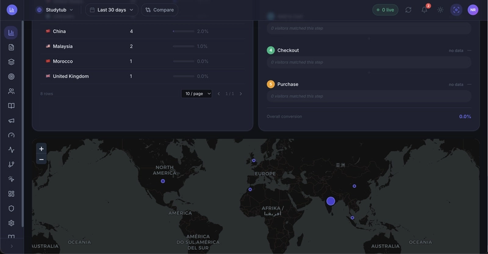
Task: Click the United Kingdom flag icon
Action: (x=48, y=76)
